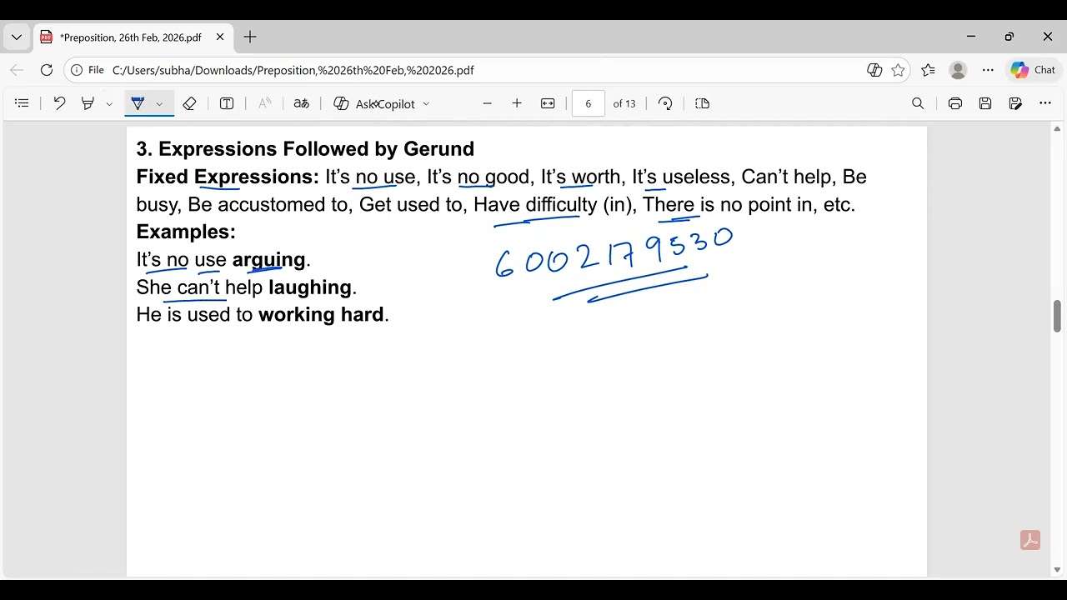
Task: Search within the PDF document
Action: 918,103
